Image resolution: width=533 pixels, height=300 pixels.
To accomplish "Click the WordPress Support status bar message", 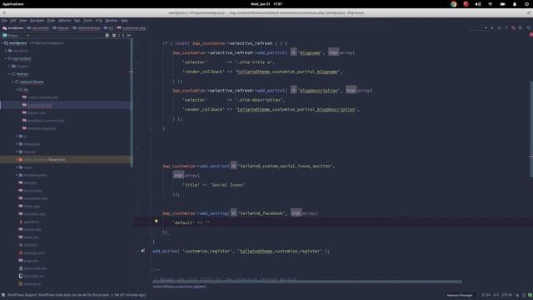I will click(77, 295).
